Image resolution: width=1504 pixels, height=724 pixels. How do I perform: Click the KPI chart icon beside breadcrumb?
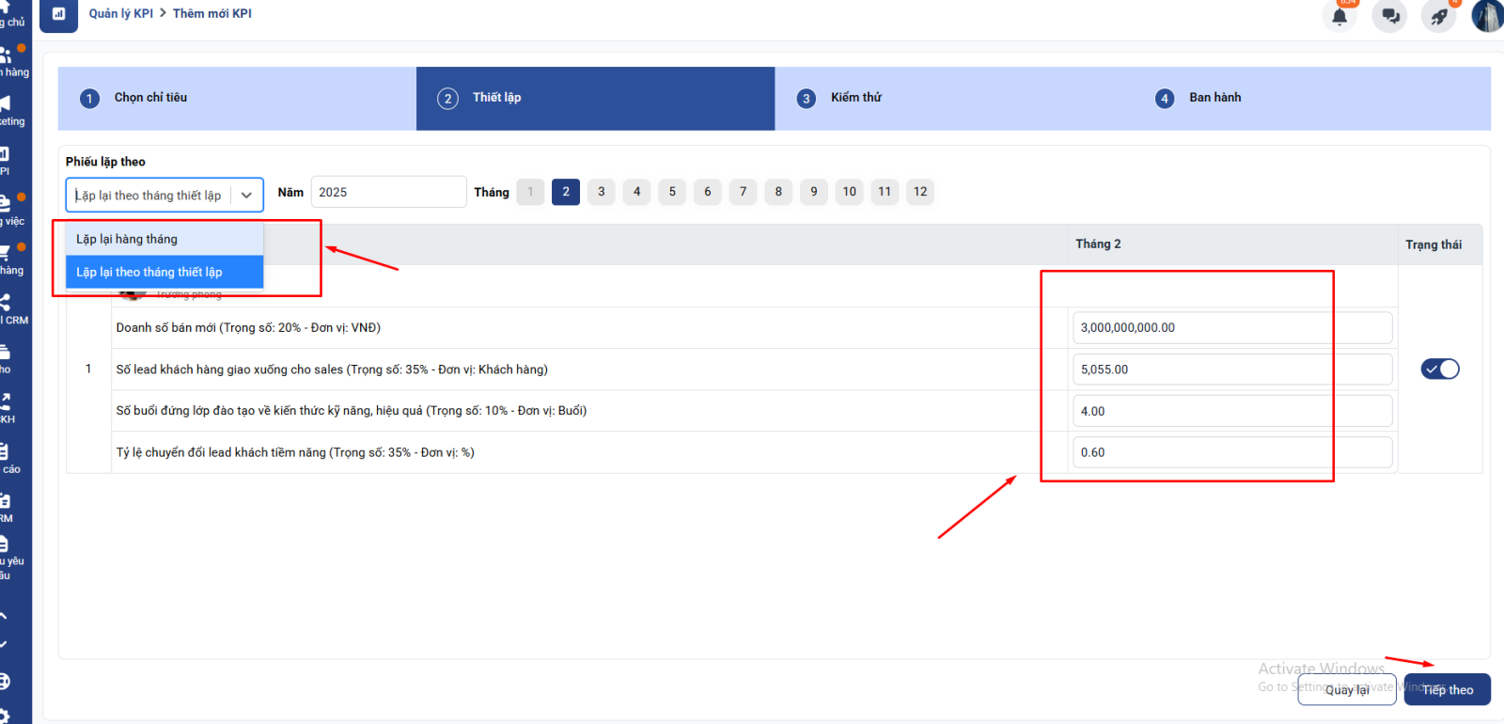[x=58, y=14]
